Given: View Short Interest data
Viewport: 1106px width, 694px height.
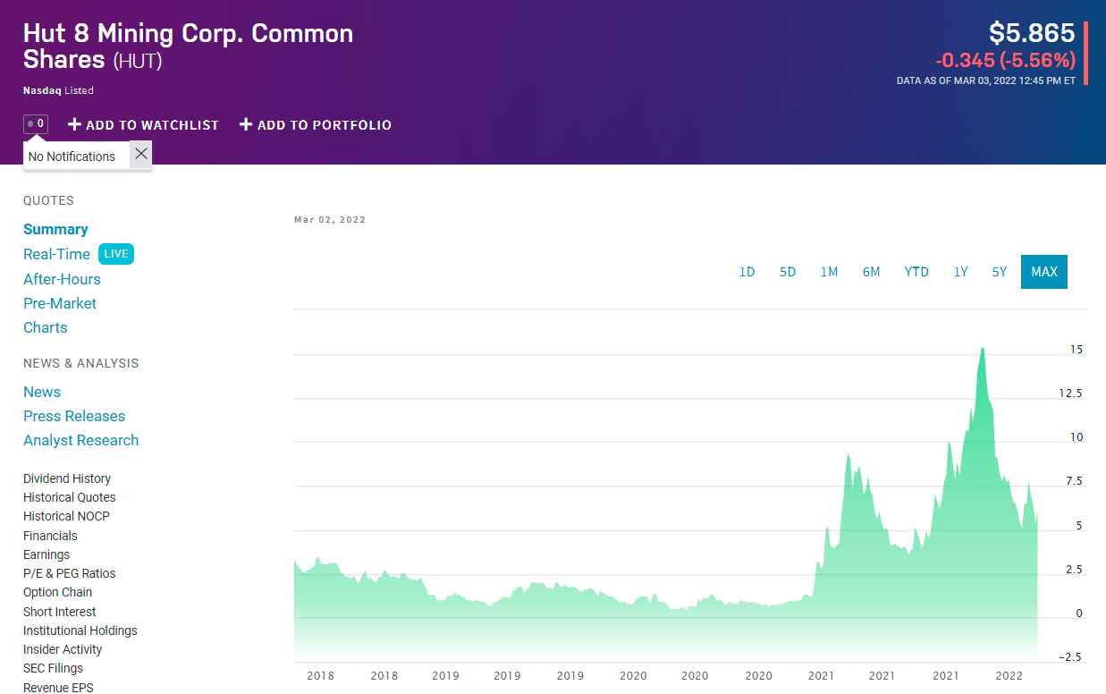Looking at the screenshot, I should (60, 612).
